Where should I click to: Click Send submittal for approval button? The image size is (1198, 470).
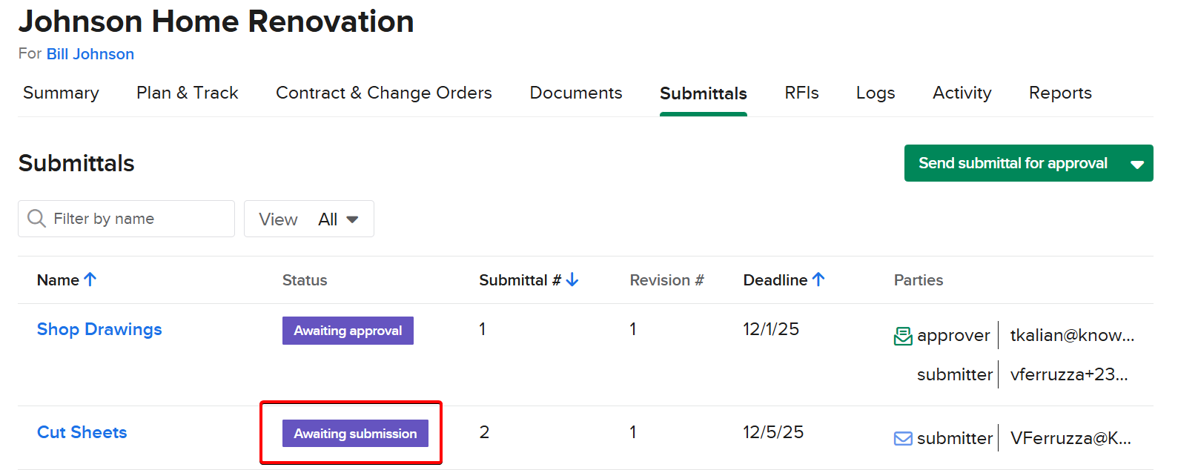(1013, 164)
